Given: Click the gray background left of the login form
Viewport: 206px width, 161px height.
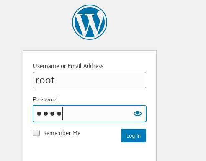Looking at the screenshot, I should click(x=11, y=98).
